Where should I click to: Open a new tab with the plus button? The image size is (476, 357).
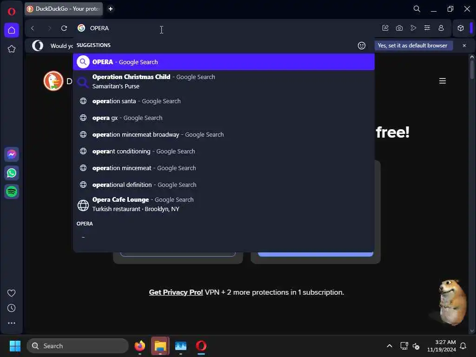point(111,9)
